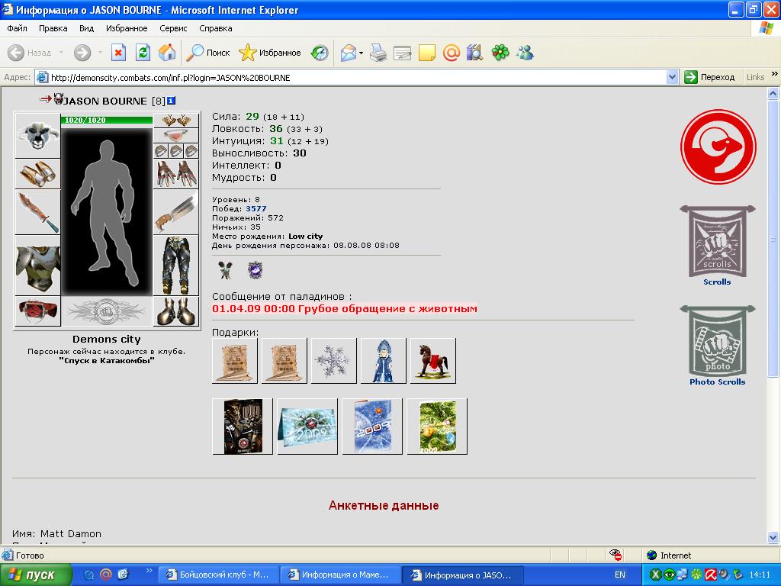Click the Mail envelope icon
The image size is (781, 586).
[x=349, y=53]
